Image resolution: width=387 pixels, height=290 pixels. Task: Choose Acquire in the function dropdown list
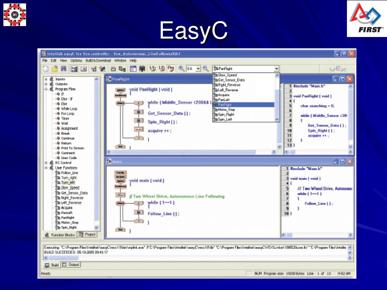tap(223, 95)
